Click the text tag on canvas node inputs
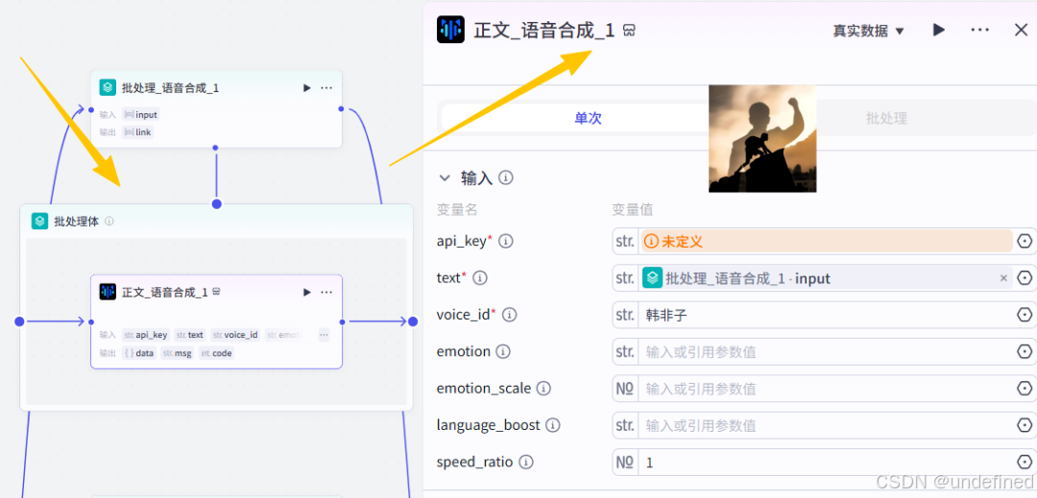 click(x=190, y=335)
